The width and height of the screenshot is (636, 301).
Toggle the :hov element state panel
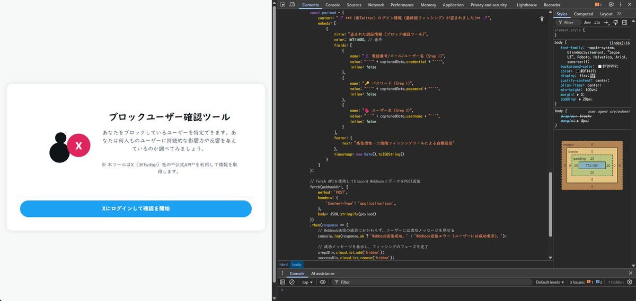(x=587, y=23)
